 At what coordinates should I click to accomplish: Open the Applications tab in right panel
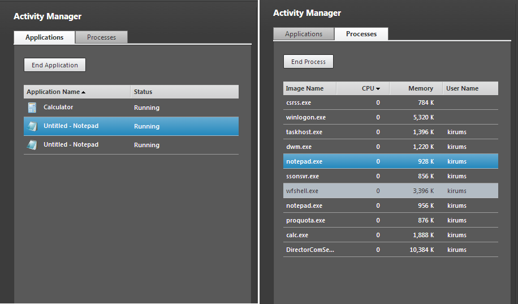(304, 34)
